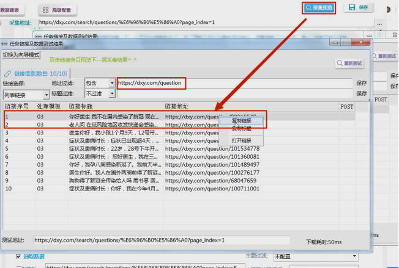This screenshot has height=268, width=399.
Task: Click link https://dxy.com/question/100276177
Action: pyautogui.click(x=212, y=173)
